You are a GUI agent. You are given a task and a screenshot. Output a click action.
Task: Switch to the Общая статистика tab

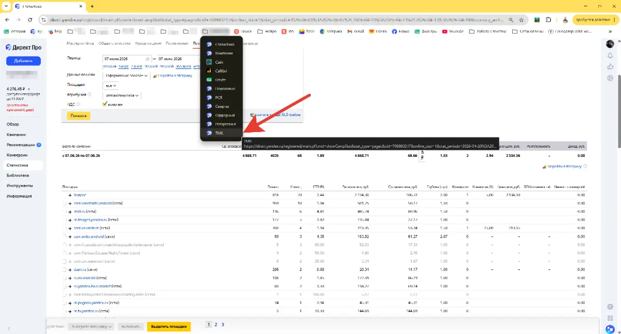click(x=114, y=43)
